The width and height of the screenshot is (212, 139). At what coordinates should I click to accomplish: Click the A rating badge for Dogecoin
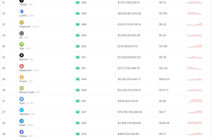coord(78,24)
